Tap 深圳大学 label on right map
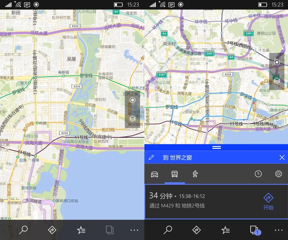The image size is (288, 240). [x=192, y=112]
